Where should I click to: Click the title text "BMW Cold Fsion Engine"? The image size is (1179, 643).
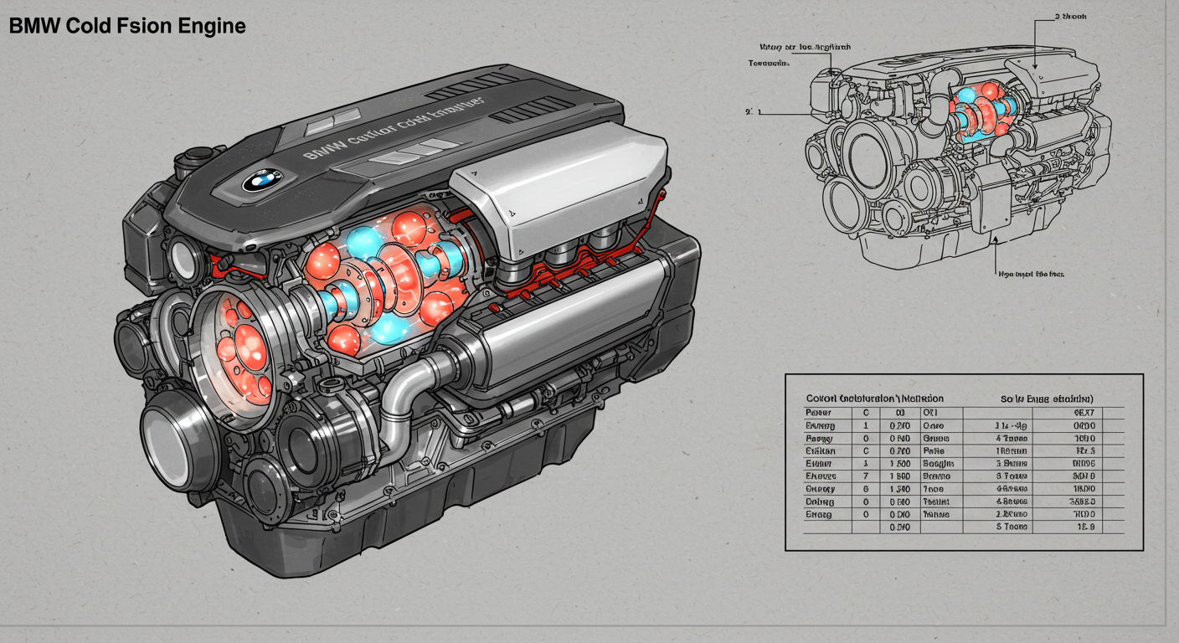(x=127, y=26)
